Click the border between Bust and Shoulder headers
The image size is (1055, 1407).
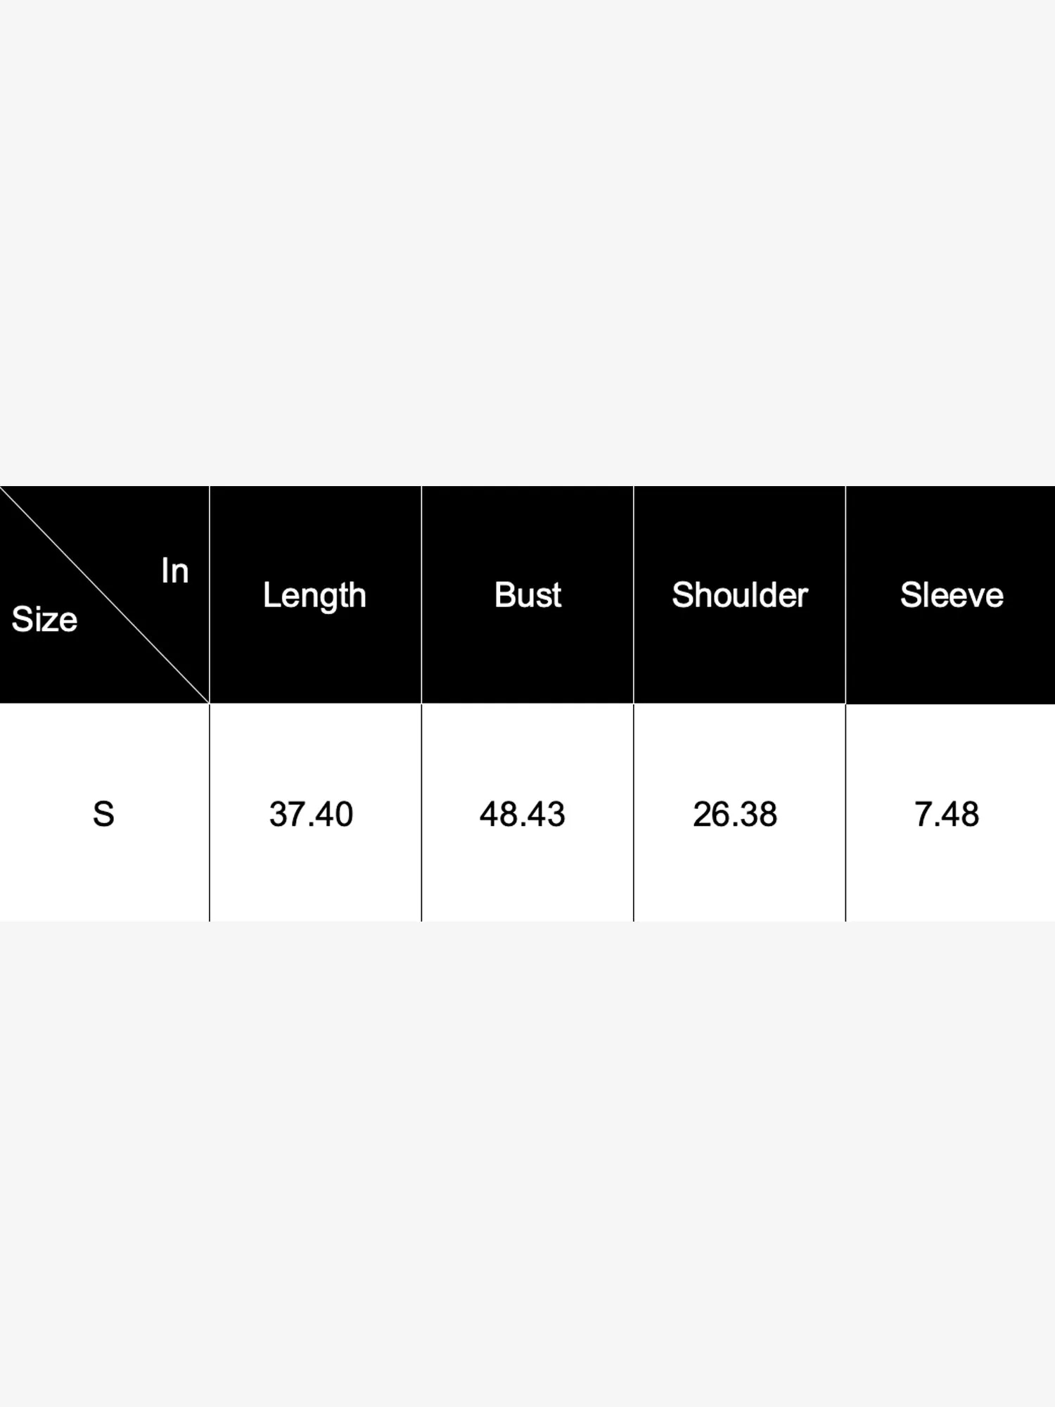(x=634, y=594)
